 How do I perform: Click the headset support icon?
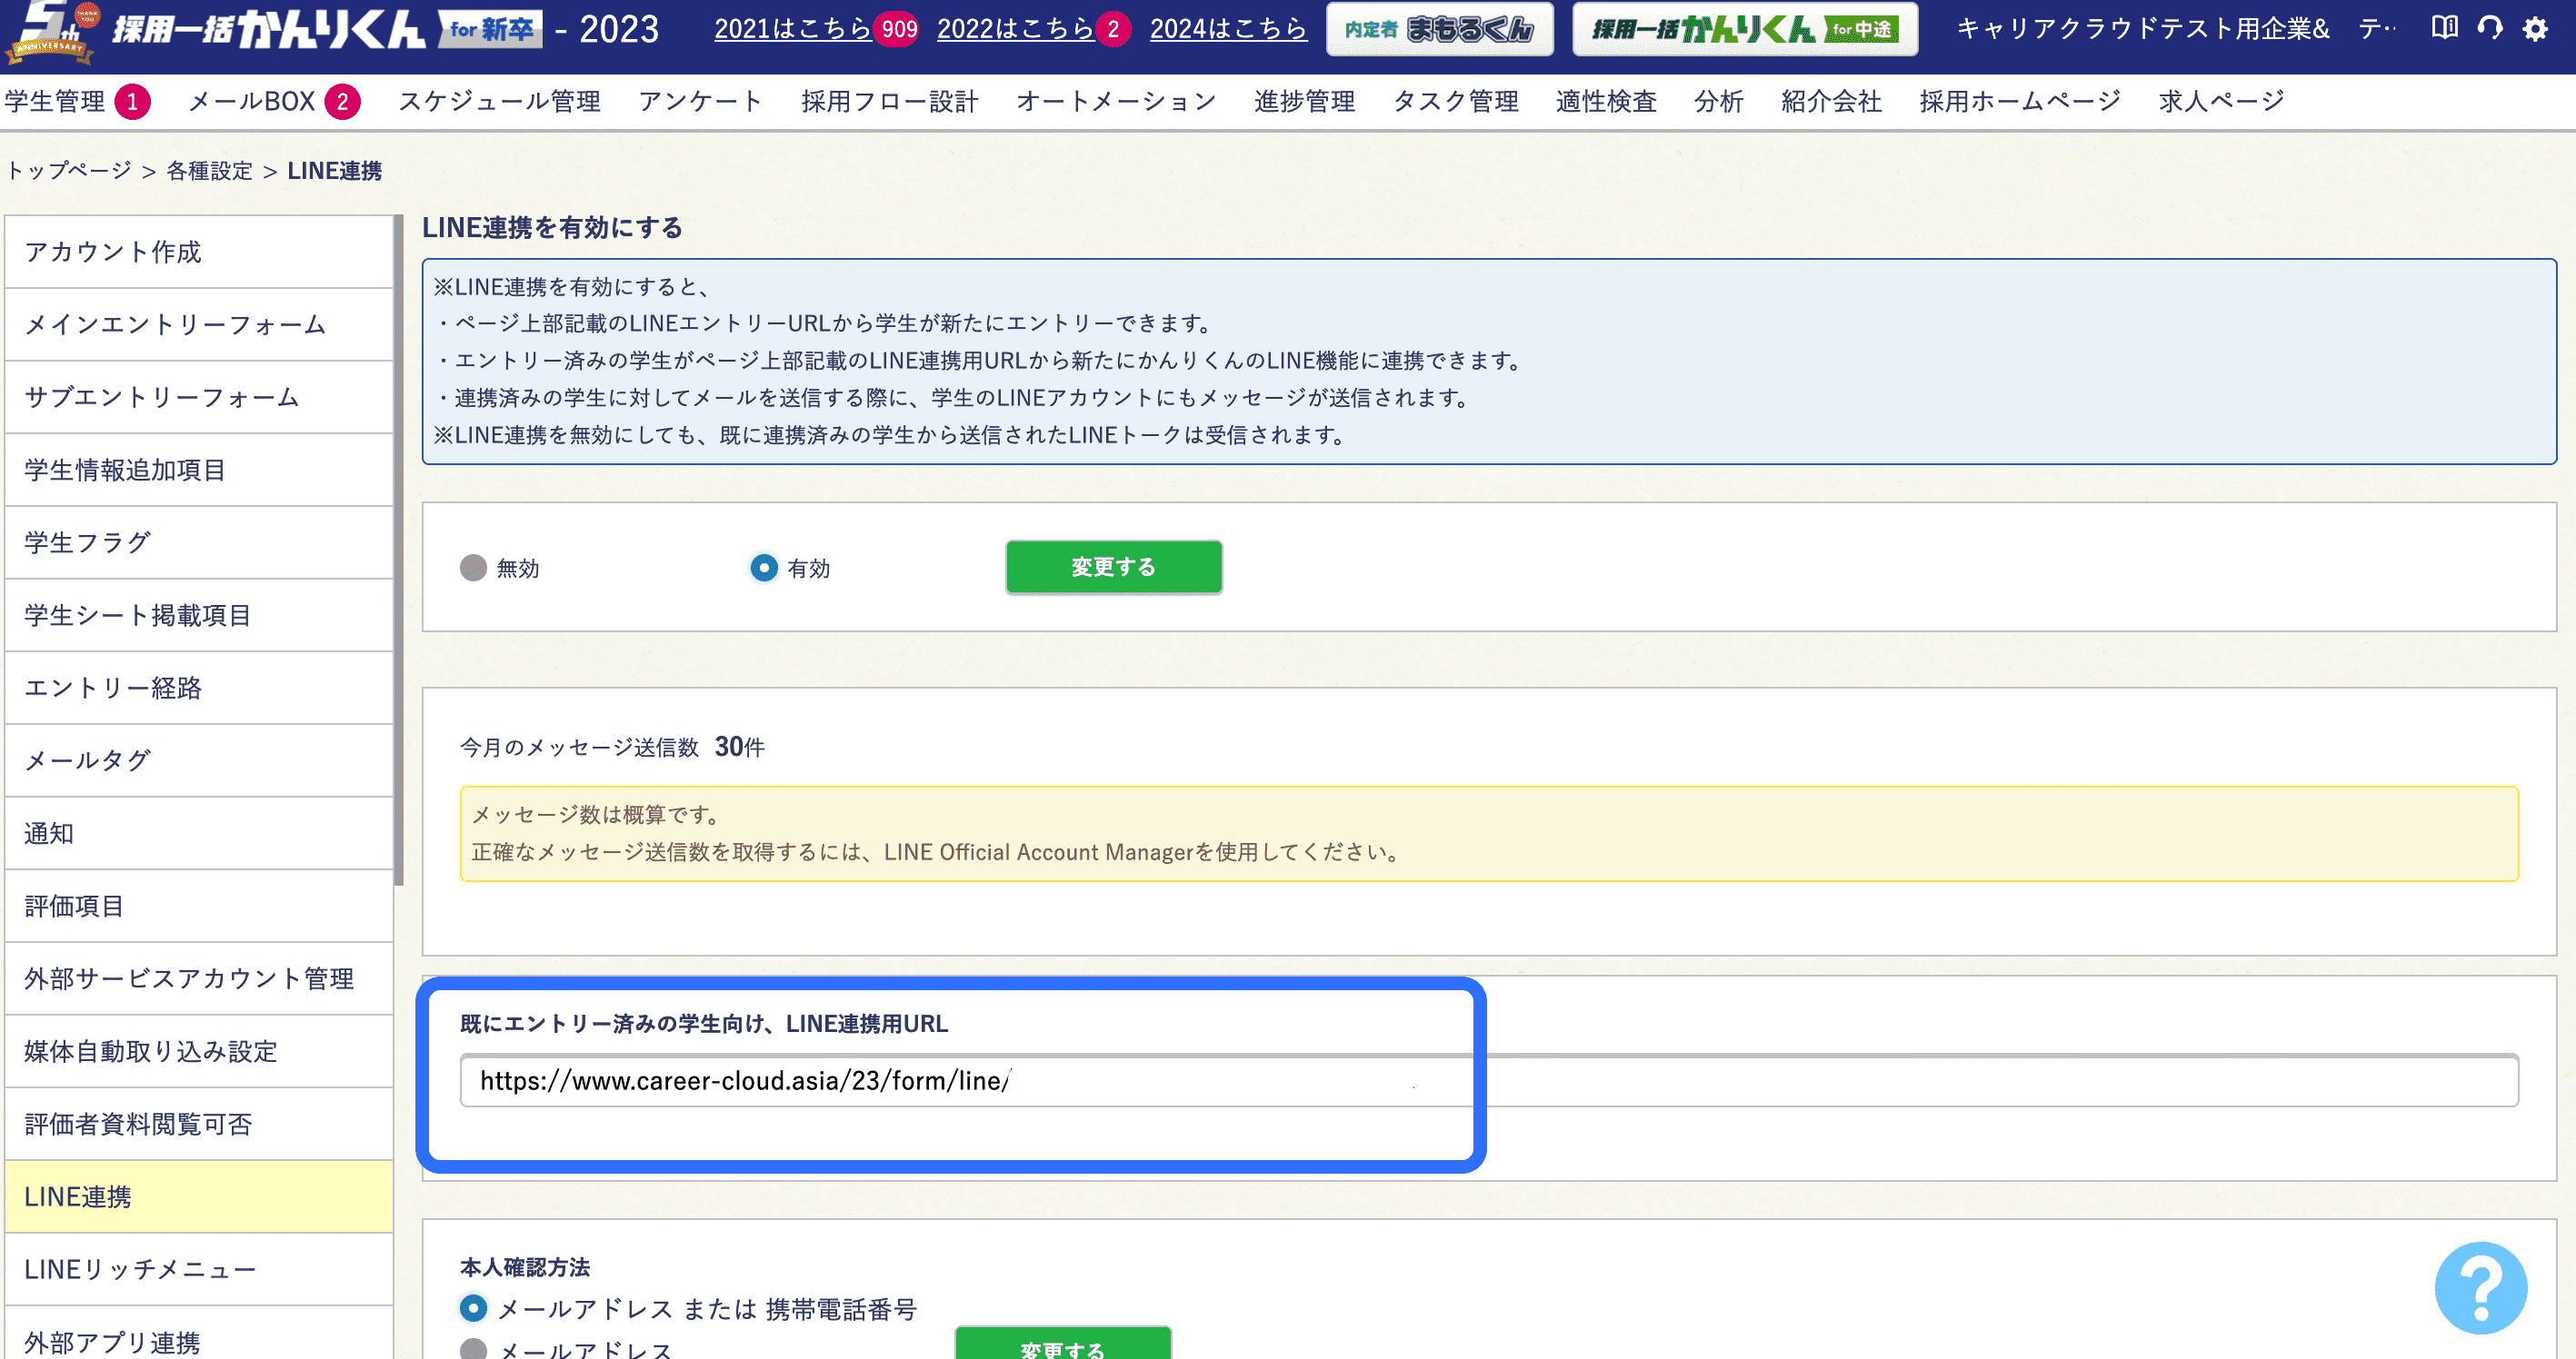tap(2490, 28)
